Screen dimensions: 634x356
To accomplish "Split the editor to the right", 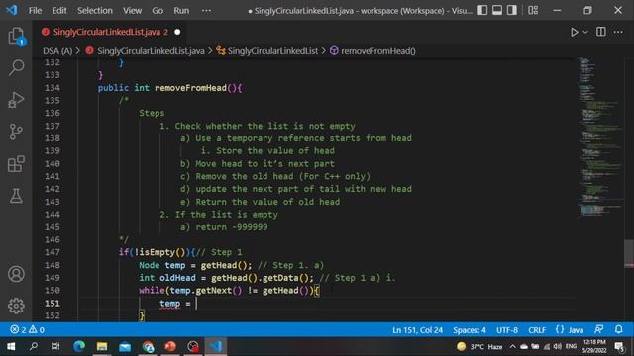I will tap(601, 32).
